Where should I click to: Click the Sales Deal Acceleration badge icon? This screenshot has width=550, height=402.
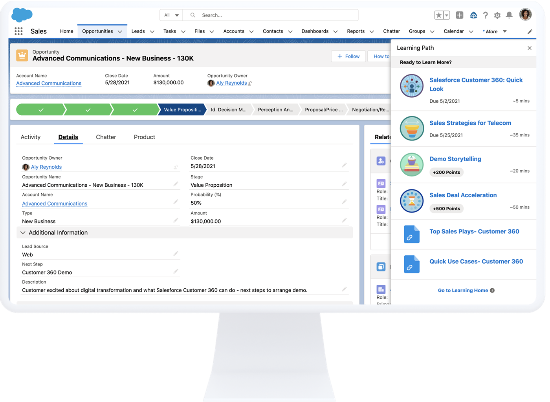[412, 201]
